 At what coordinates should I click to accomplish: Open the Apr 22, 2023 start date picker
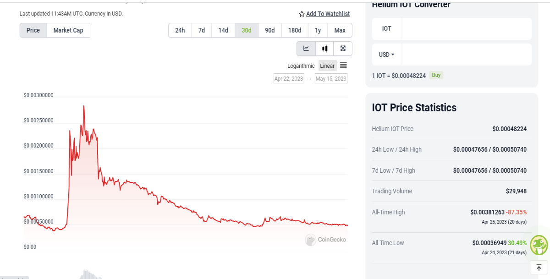tap(289, 79)
